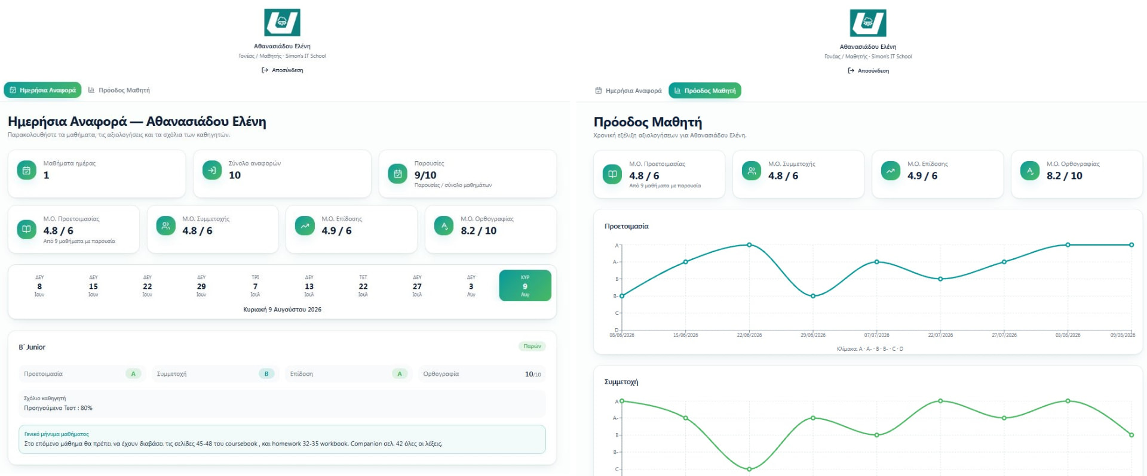Click the school logo above the Πρόοδος Μαθητή heading
The width and height of the screenshot is (1147, 476).
click(868, 23)
